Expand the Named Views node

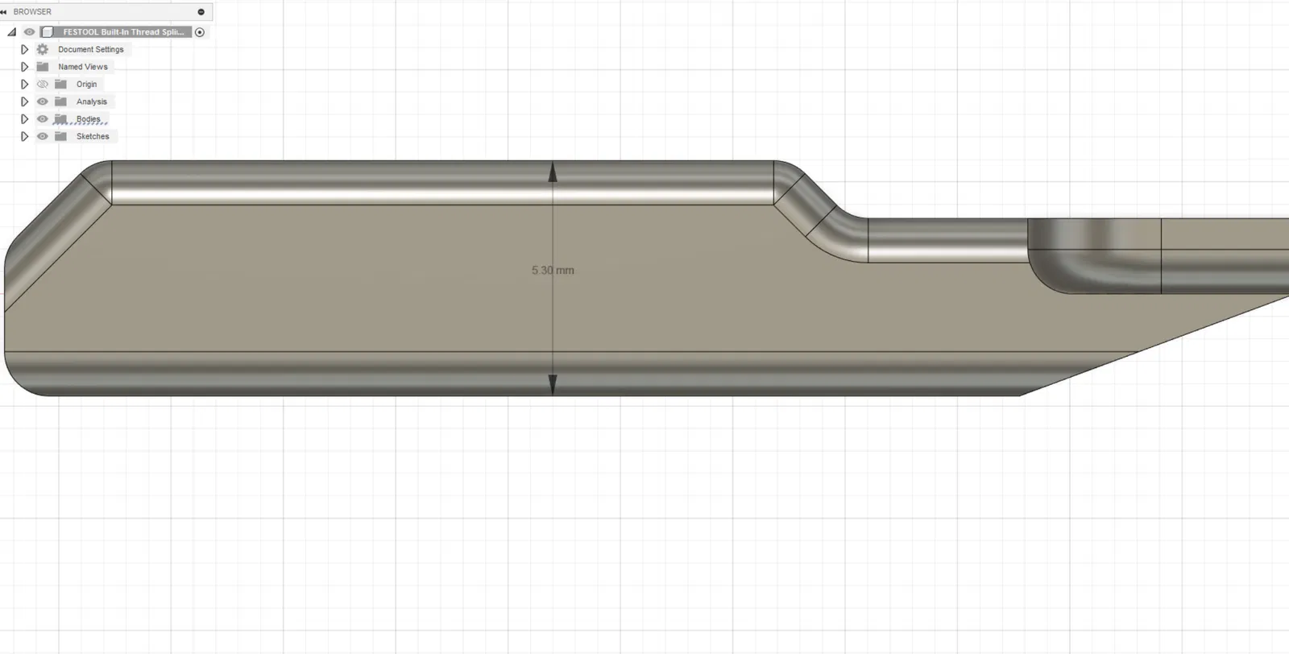pyautogui.click(x=24, y=67)
